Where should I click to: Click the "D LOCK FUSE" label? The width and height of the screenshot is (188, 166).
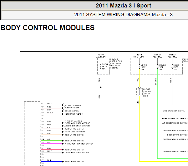point(177,67)
